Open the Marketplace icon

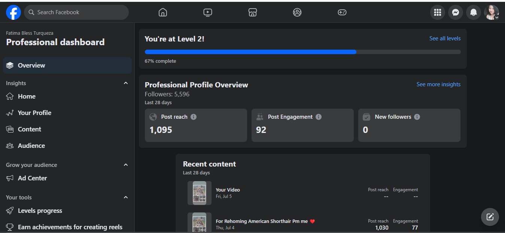coord(253,12)
